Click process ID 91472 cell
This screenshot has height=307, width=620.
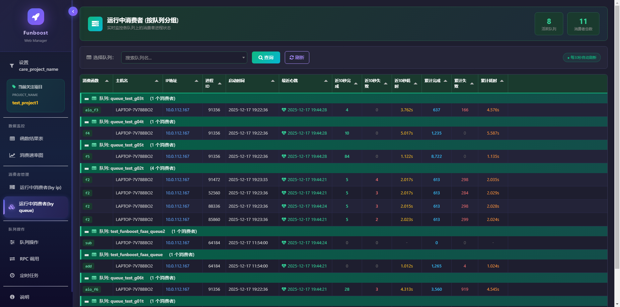coord(214,180)
